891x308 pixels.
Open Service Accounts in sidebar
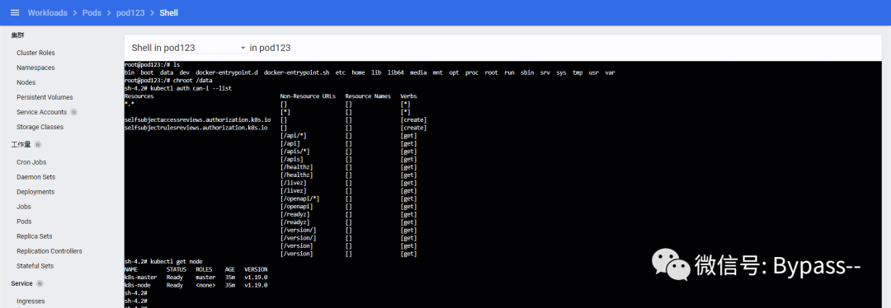[x=41, y=112]
